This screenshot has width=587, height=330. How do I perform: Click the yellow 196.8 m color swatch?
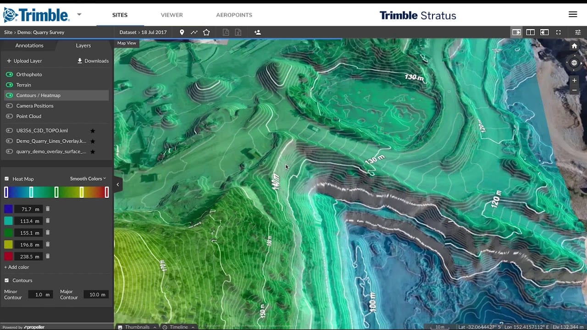pyautogui.click(x=8, y=245)
